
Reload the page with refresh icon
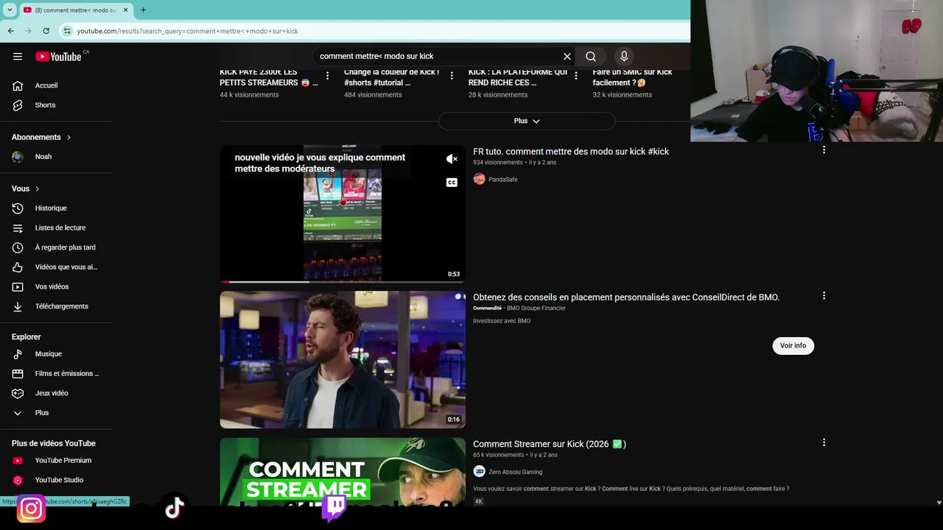(x=46, y=31)
